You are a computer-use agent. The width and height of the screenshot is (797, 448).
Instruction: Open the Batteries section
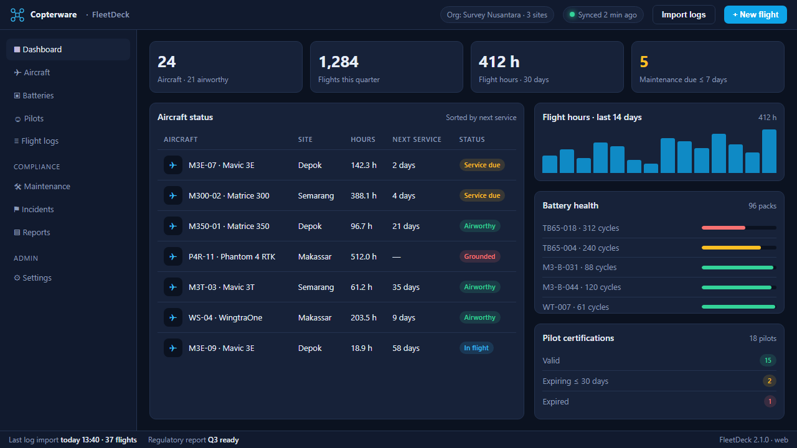(68, 96)
